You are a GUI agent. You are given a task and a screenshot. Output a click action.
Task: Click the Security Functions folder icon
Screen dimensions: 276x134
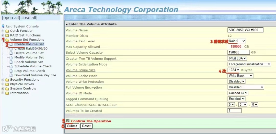[x=7, y=80]
